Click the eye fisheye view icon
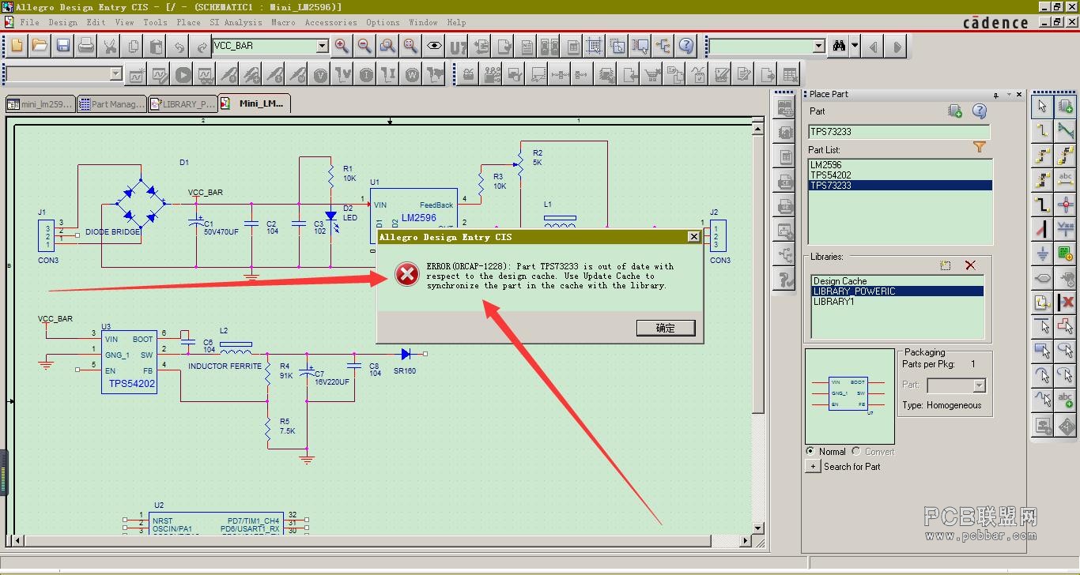The image size is (1080, 575). 434,46
